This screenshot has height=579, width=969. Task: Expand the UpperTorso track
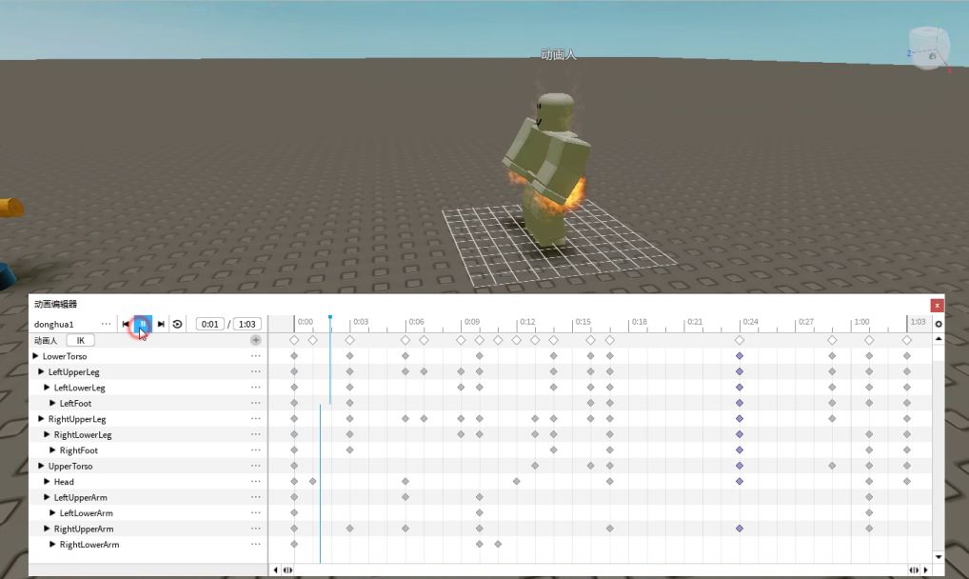click(41, 466)
